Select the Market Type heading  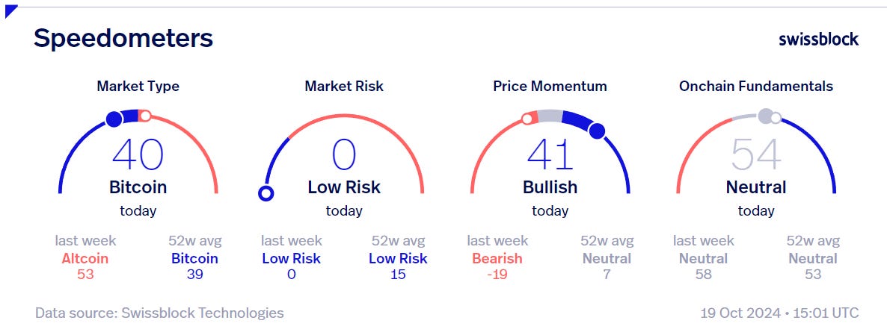(138, 86)
